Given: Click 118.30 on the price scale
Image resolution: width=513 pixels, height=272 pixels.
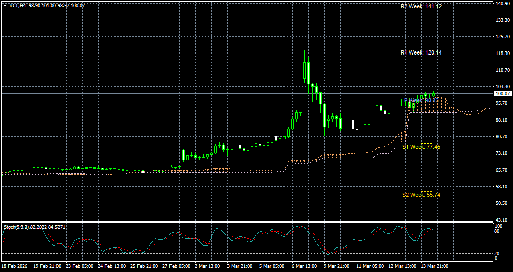Looking at the screenshot, I should click(x=502, y=53).
